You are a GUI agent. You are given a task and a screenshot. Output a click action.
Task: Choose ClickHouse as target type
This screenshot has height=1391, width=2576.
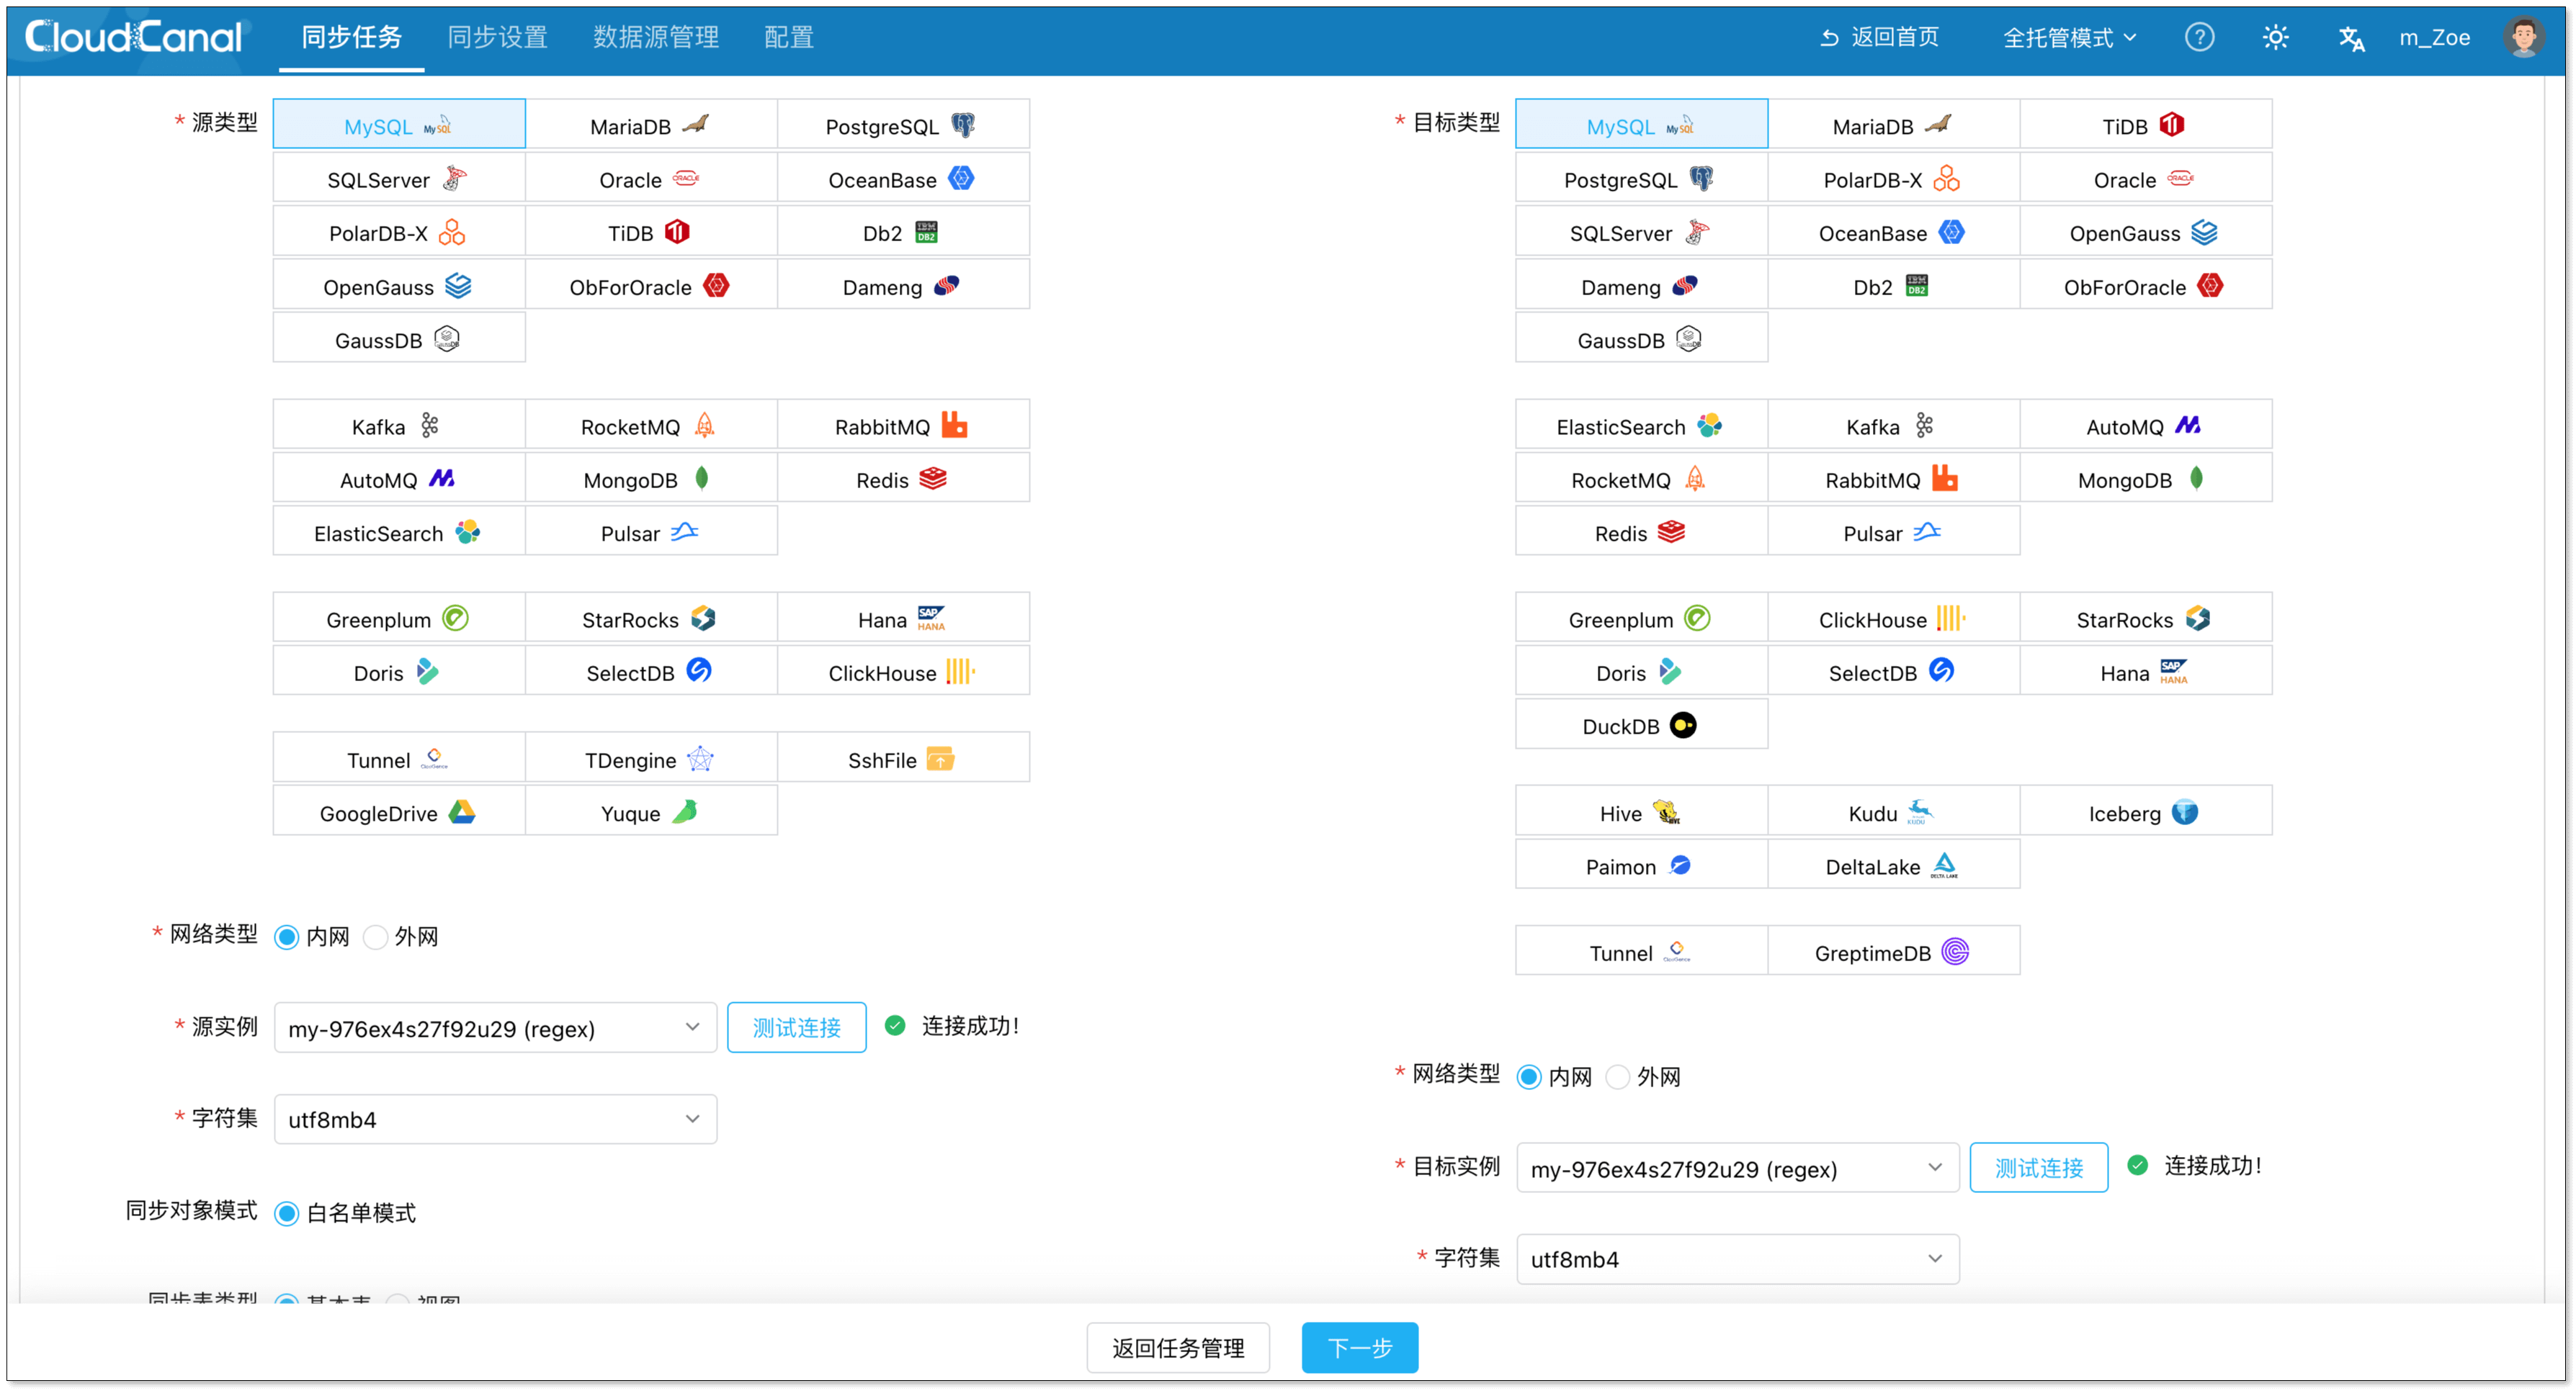click(1892, 620)
